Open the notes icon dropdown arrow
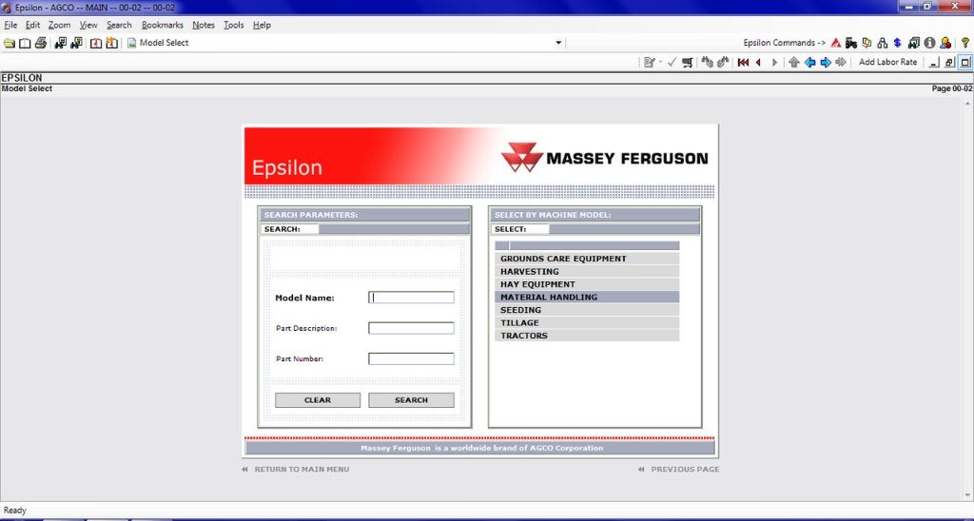 [660, 62]
